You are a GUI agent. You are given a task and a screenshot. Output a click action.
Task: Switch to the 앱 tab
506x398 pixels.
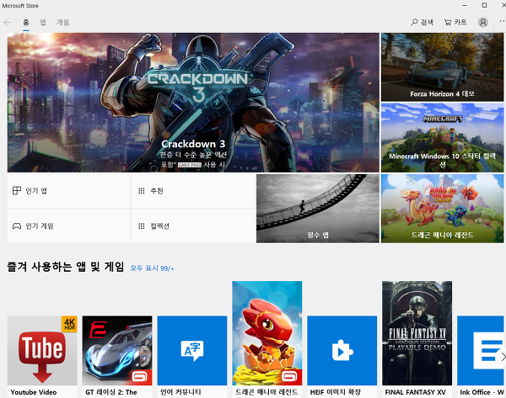coord(43,22)
